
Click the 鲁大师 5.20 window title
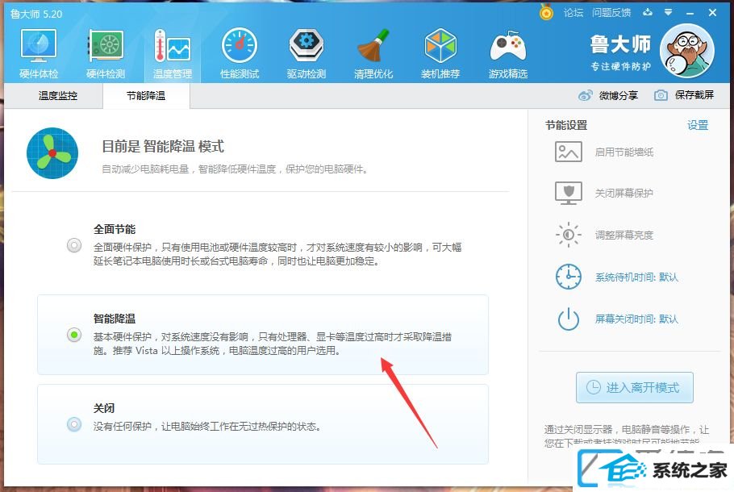(x=36, y=14)
